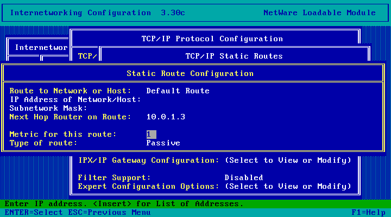Image resolution: width=391 pixels, height=217 pixels.
Task: Click the Next Hop Router on Route label
Action: pos(70,117)
